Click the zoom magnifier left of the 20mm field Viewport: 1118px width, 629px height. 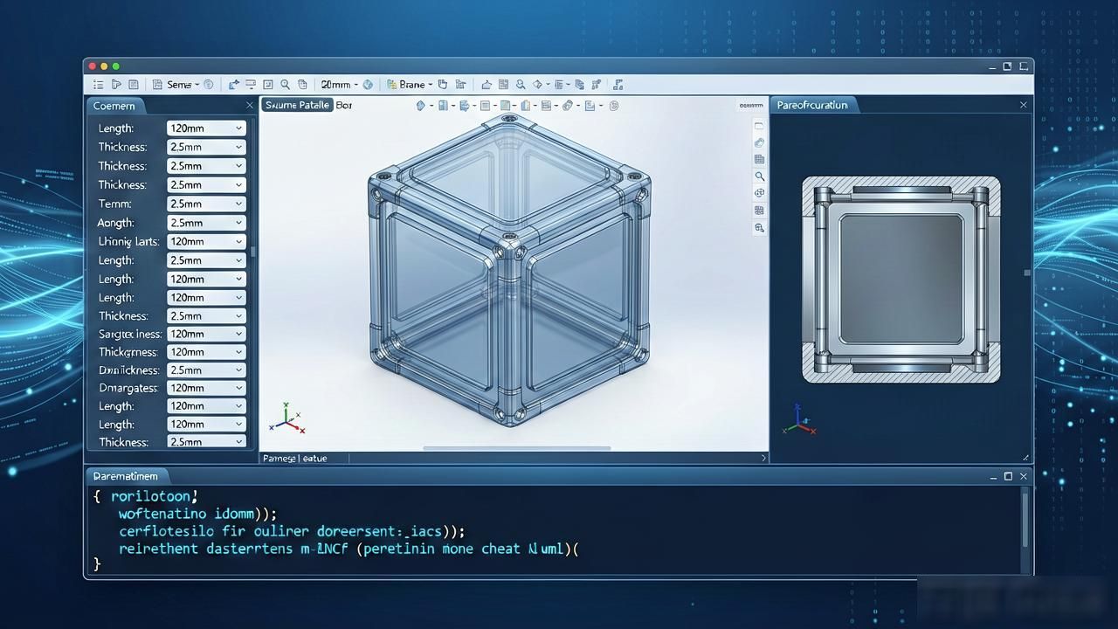(x=285, y=85)
